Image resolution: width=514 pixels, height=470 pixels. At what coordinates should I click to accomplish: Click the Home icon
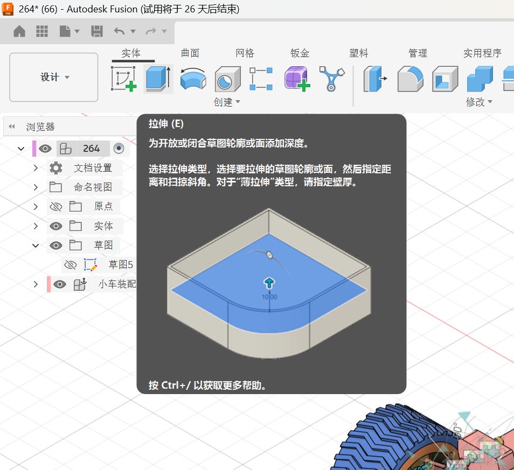(x=19, y=31)
